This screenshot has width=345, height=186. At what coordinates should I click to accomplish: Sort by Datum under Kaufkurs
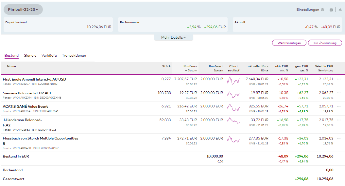[191, 70]
